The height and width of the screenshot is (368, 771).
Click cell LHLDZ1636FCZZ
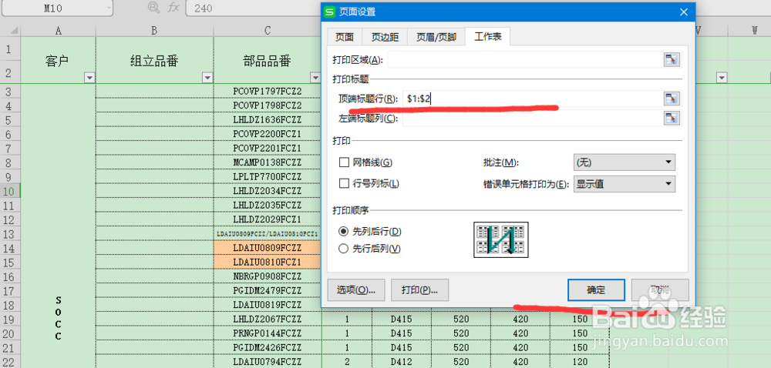point(268,120)
